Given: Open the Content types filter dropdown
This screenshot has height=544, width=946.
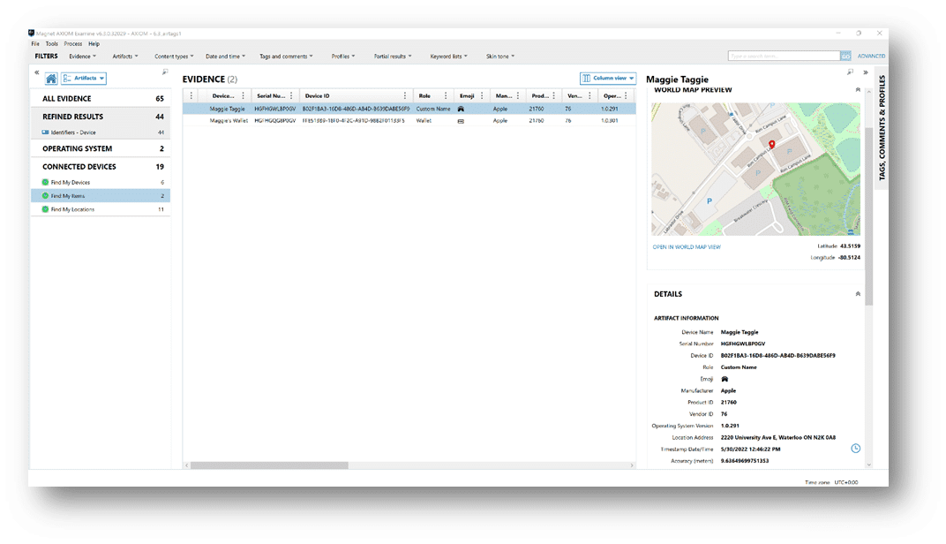Looking at the screenshot, I should point(174,57).
